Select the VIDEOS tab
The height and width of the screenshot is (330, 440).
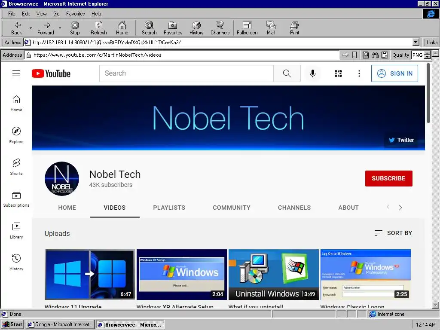114,208
